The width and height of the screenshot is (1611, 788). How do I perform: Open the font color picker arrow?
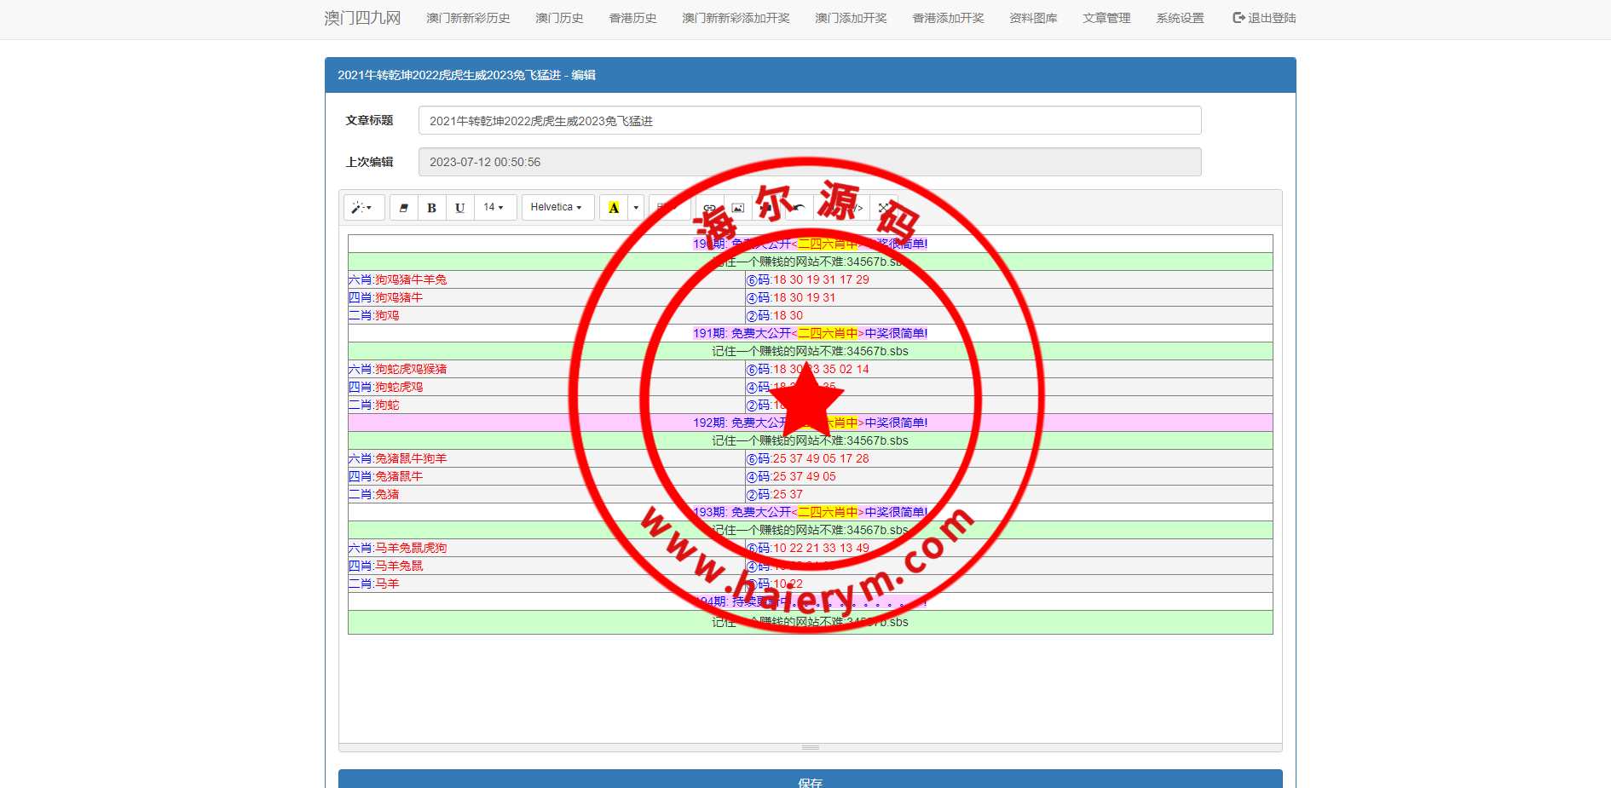[635, 207]
